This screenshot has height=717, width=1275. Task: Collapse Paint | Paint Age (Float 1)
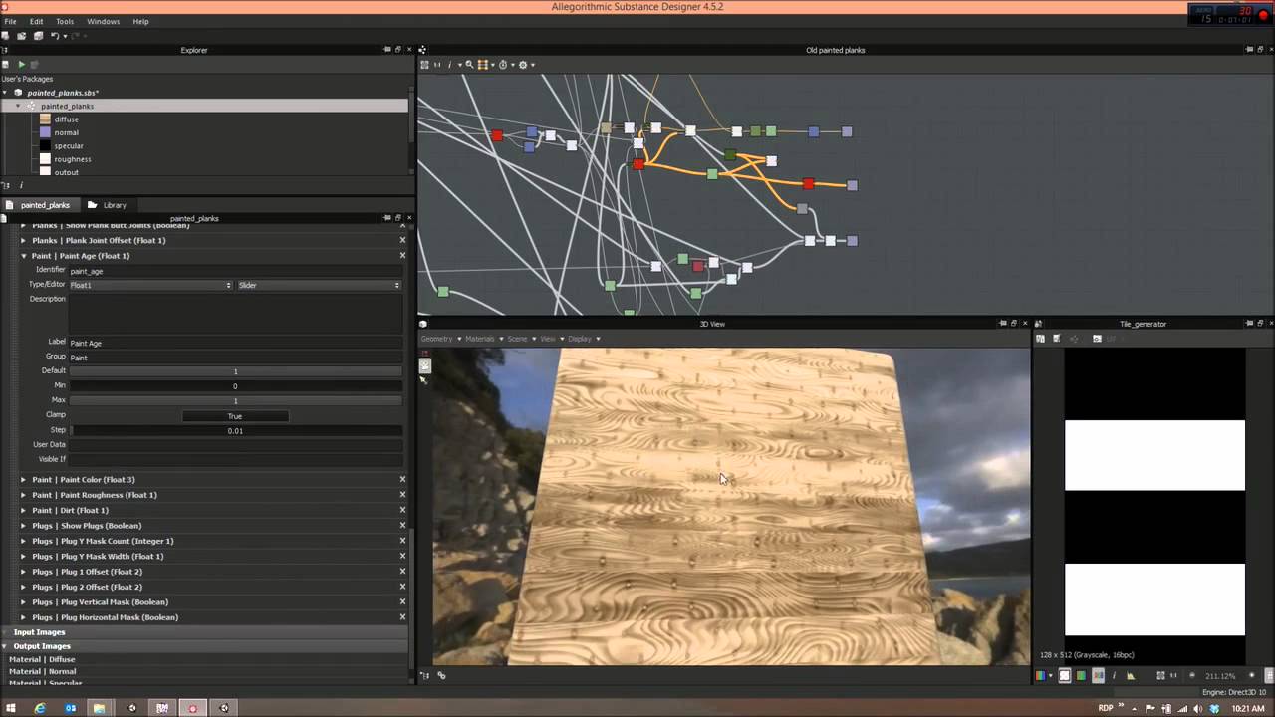click(x=23, y=256)
